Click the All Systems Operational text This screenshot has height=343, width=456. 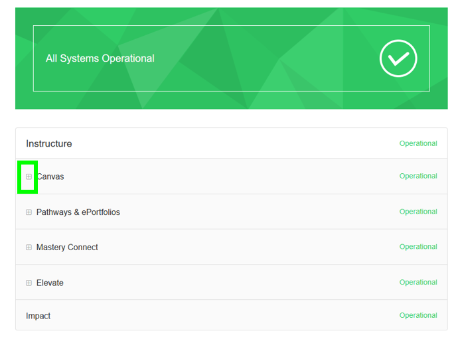coord(100,58)
